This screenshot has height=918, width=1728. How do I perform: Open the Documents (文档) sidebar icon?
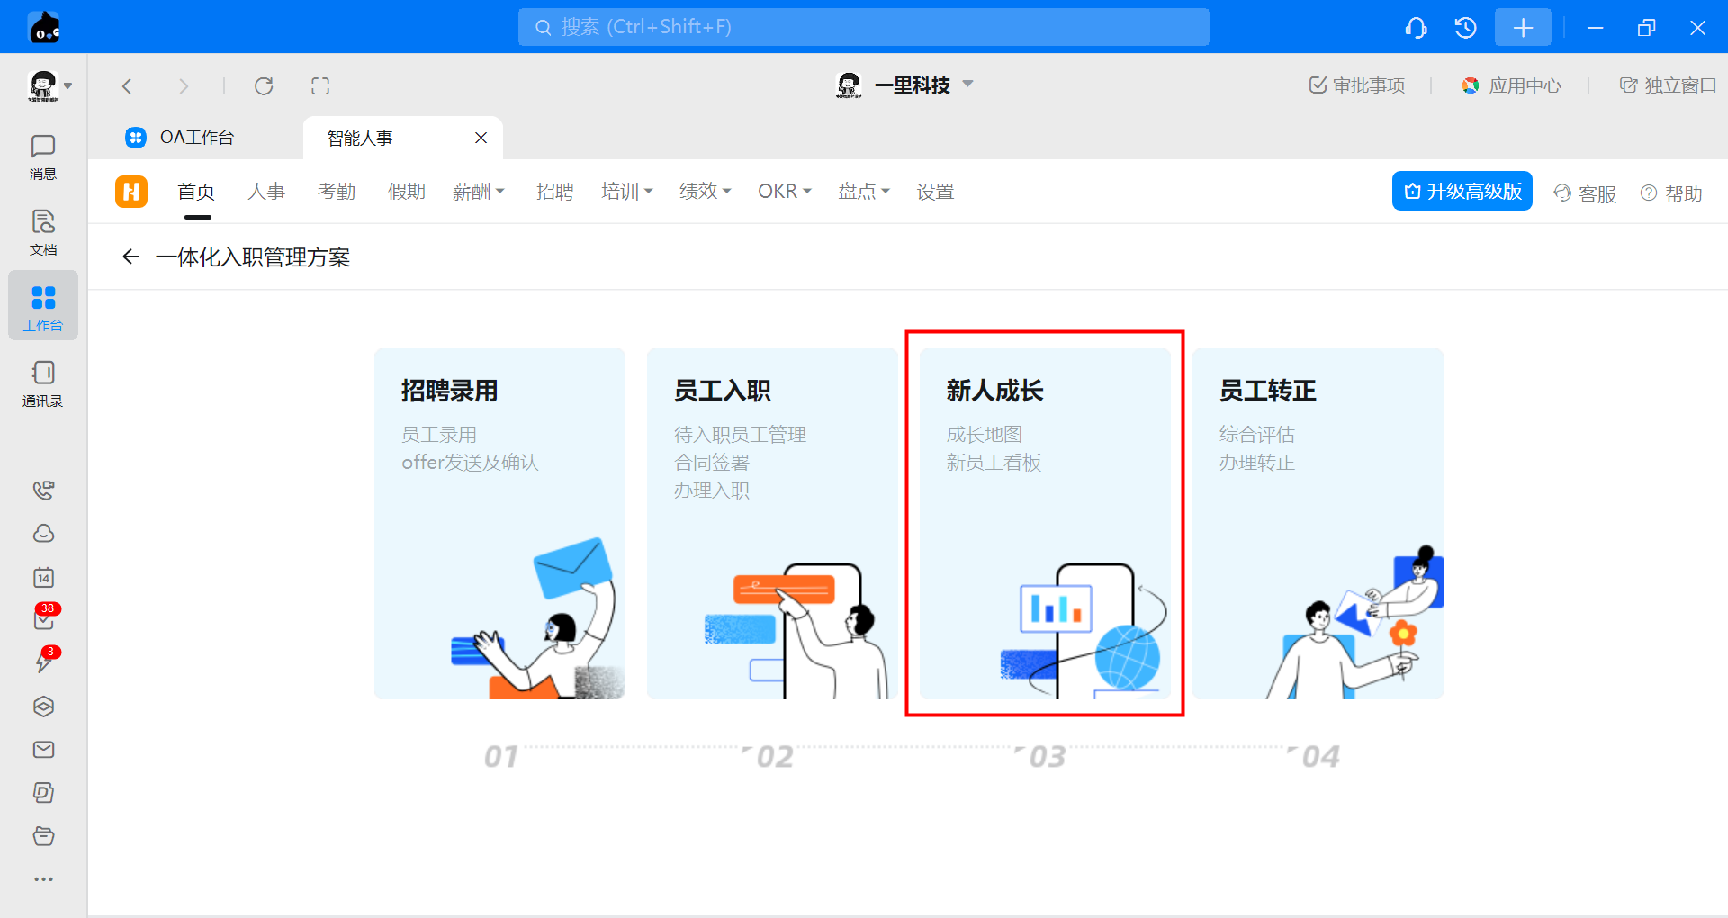(x=42, y=232)
